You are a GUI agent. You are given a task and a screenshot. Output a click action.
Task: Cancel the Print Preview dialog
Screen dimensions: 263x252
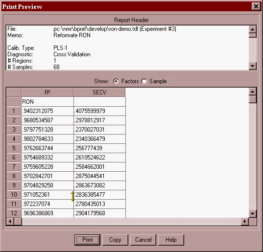(143, 240)
